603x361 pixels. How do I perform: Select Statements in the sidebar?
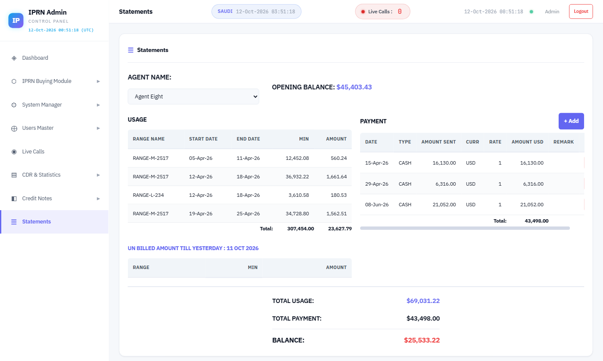click(x=54, y=222)
